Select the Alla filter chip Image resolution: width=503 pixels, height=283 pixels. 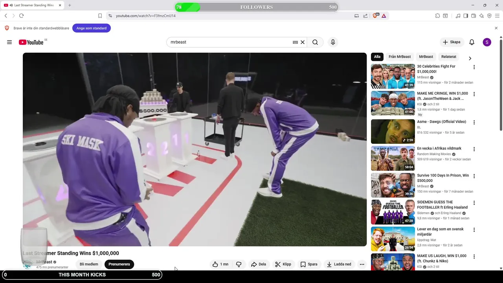tap(377, 57)
